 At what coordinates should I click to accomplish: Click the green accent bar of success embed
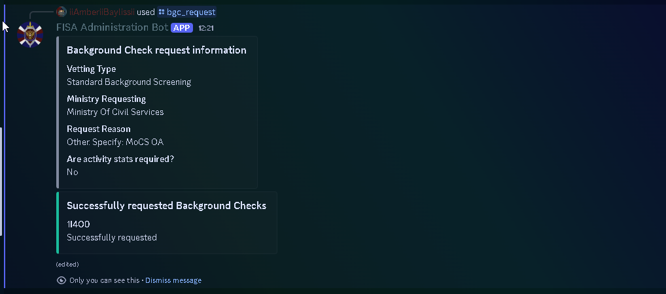point(58,223)
